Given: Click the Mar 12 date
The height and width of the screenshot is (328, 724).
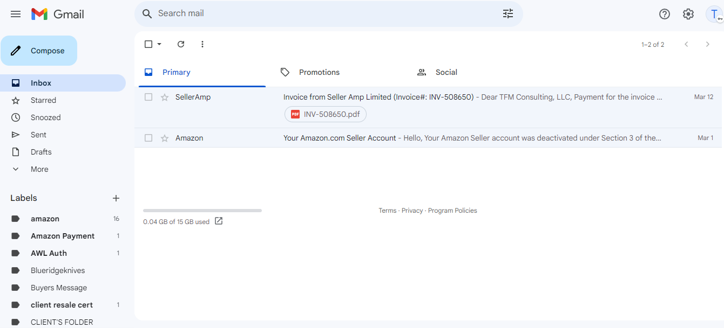Looking at the screenshot, I should [703, 97].
